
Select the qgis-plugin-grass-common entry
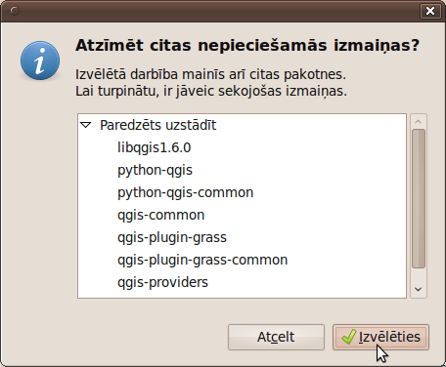point(242,260)
